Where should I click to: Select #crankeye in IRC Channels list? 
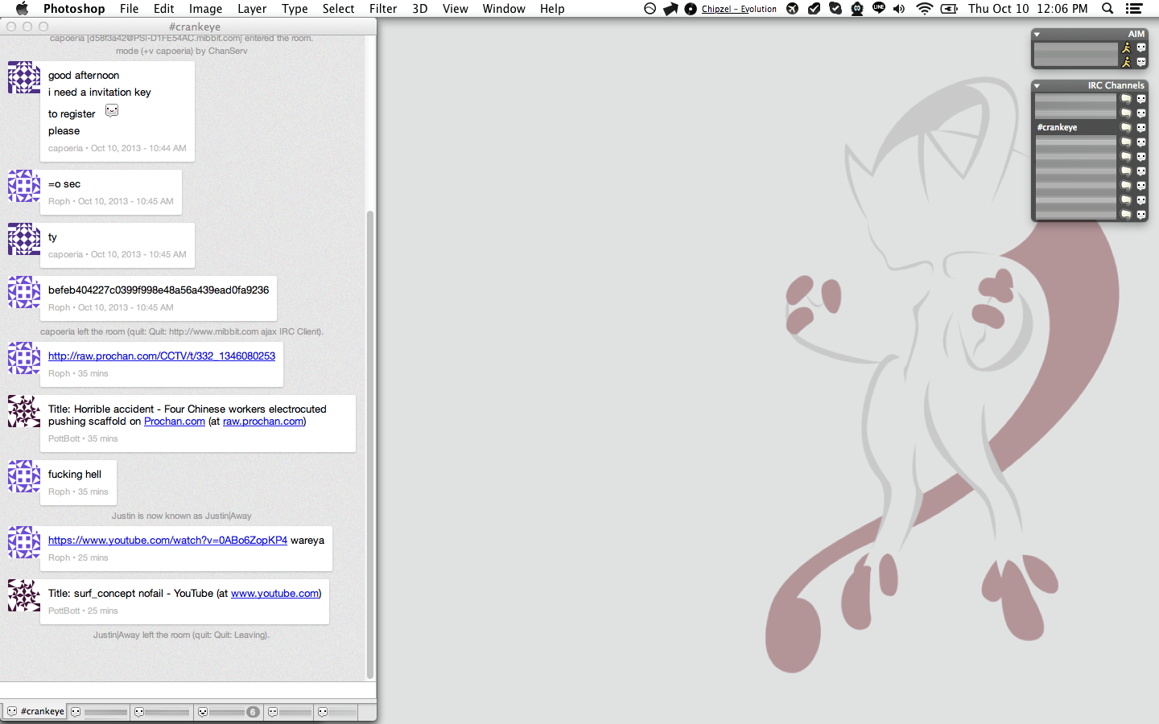tap(1058, 128)
